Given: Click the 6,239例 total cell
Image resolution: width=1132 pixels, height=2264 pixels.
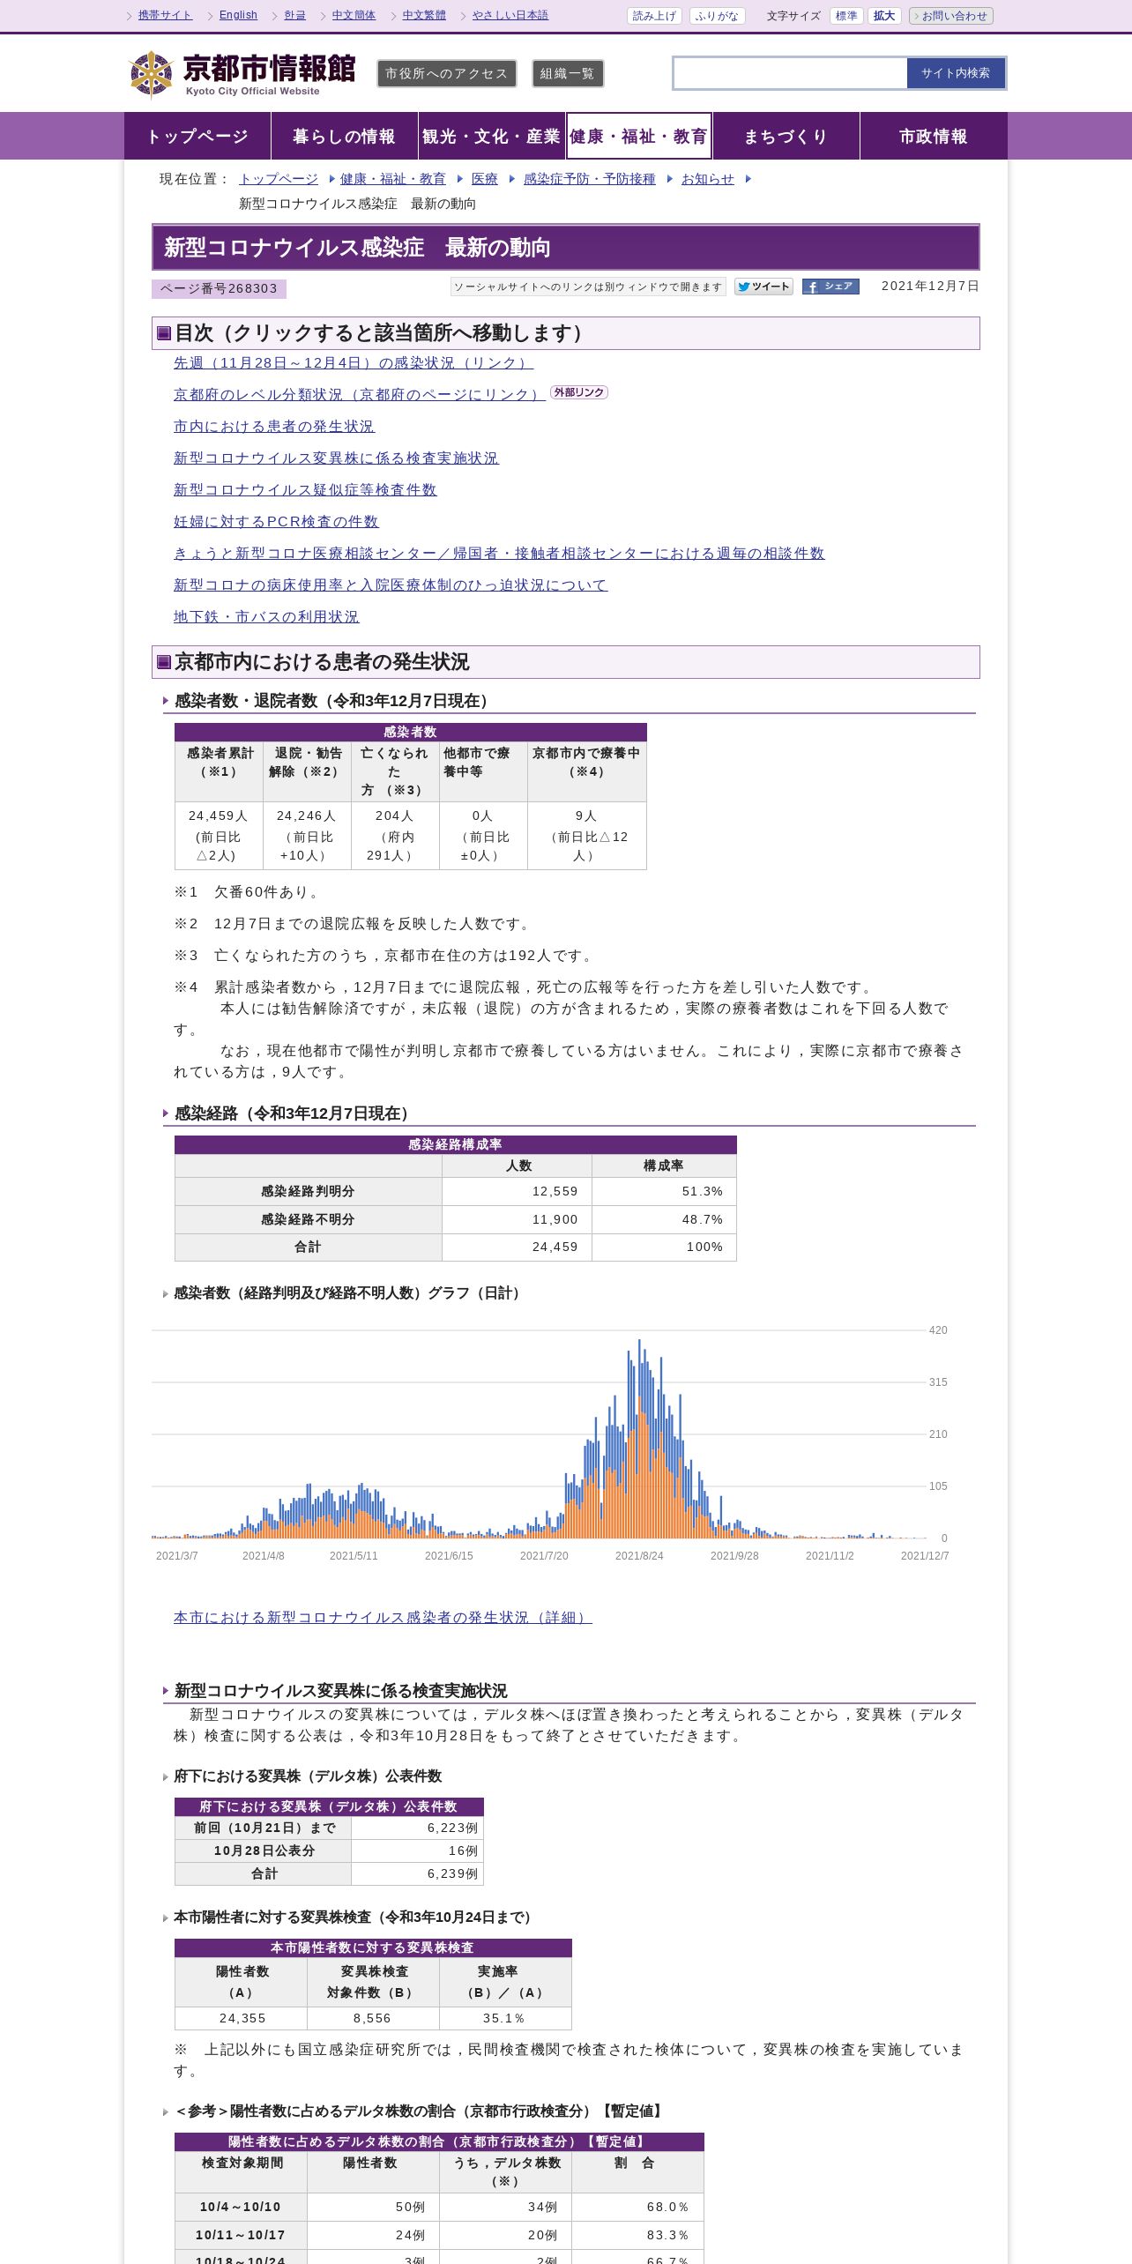Looking at the screenshot, I should coord(417,1873).
